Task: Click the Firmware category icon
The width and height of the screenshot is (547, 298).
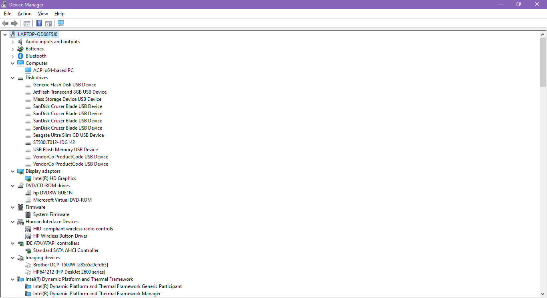Action: [x=20, y=207]
